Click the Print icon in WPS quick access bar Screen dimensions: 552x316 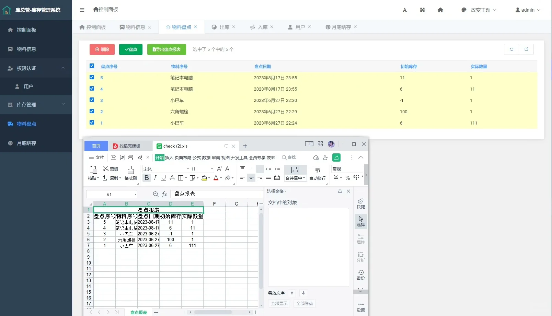point(130,157)
